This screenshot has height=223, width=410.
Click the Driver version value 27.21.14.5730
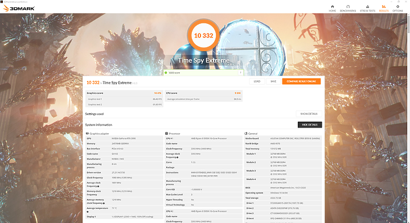click(118, 172)
